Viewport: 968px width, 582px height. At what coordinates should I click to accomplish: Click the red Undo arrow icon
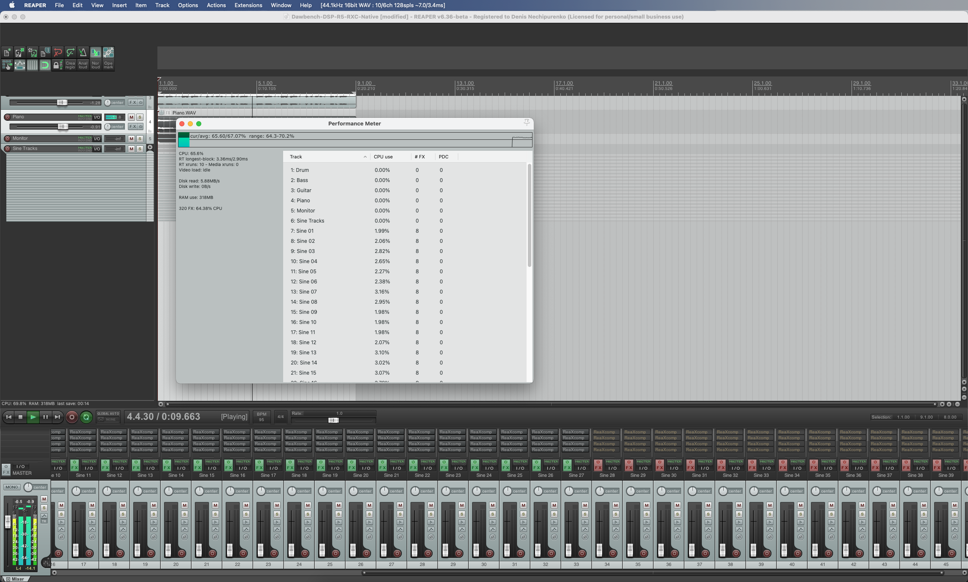click(58, 52)
